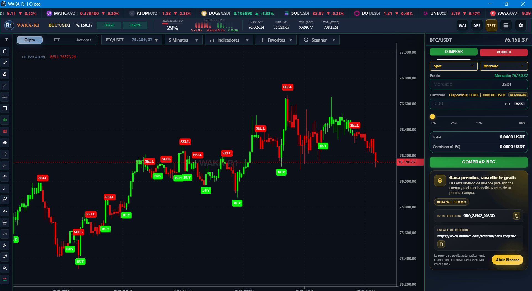Click the ATOM/USDT ticker icon
532x291 pixels.
132,13
